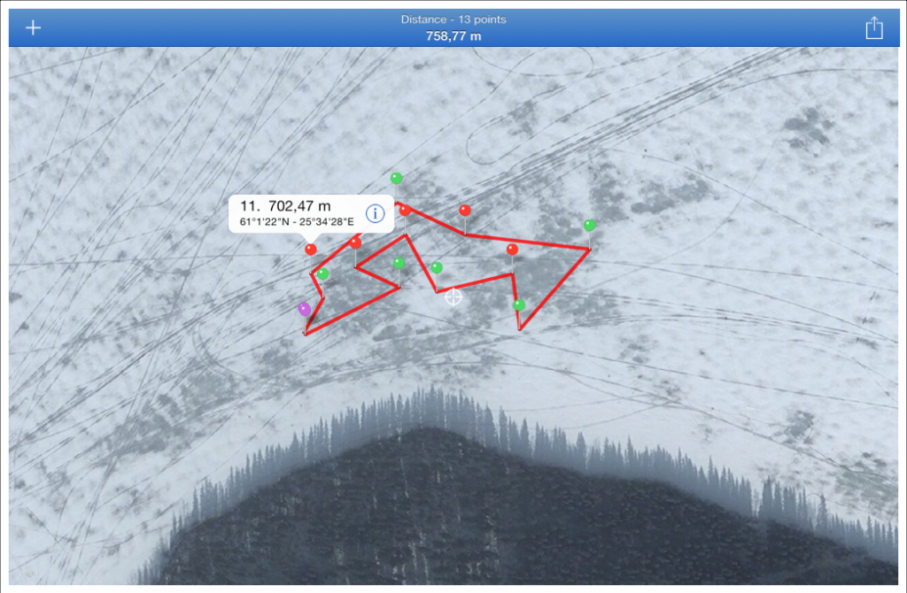Image resolution: width=907 pixels, height=593 pixels.
Task: Select the red pin right of the info button
Action: pyautogui.click(x=405, y=210)
